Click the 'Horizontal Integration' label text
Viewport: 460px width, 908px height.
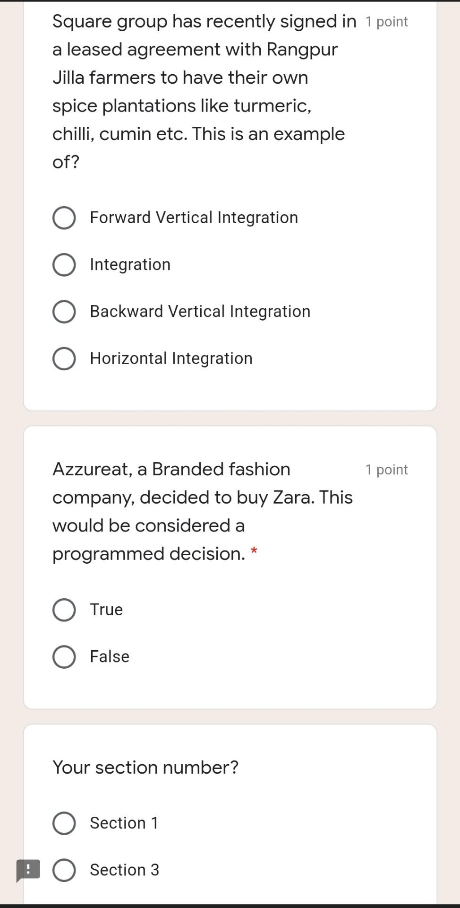[x=171, y=358]
